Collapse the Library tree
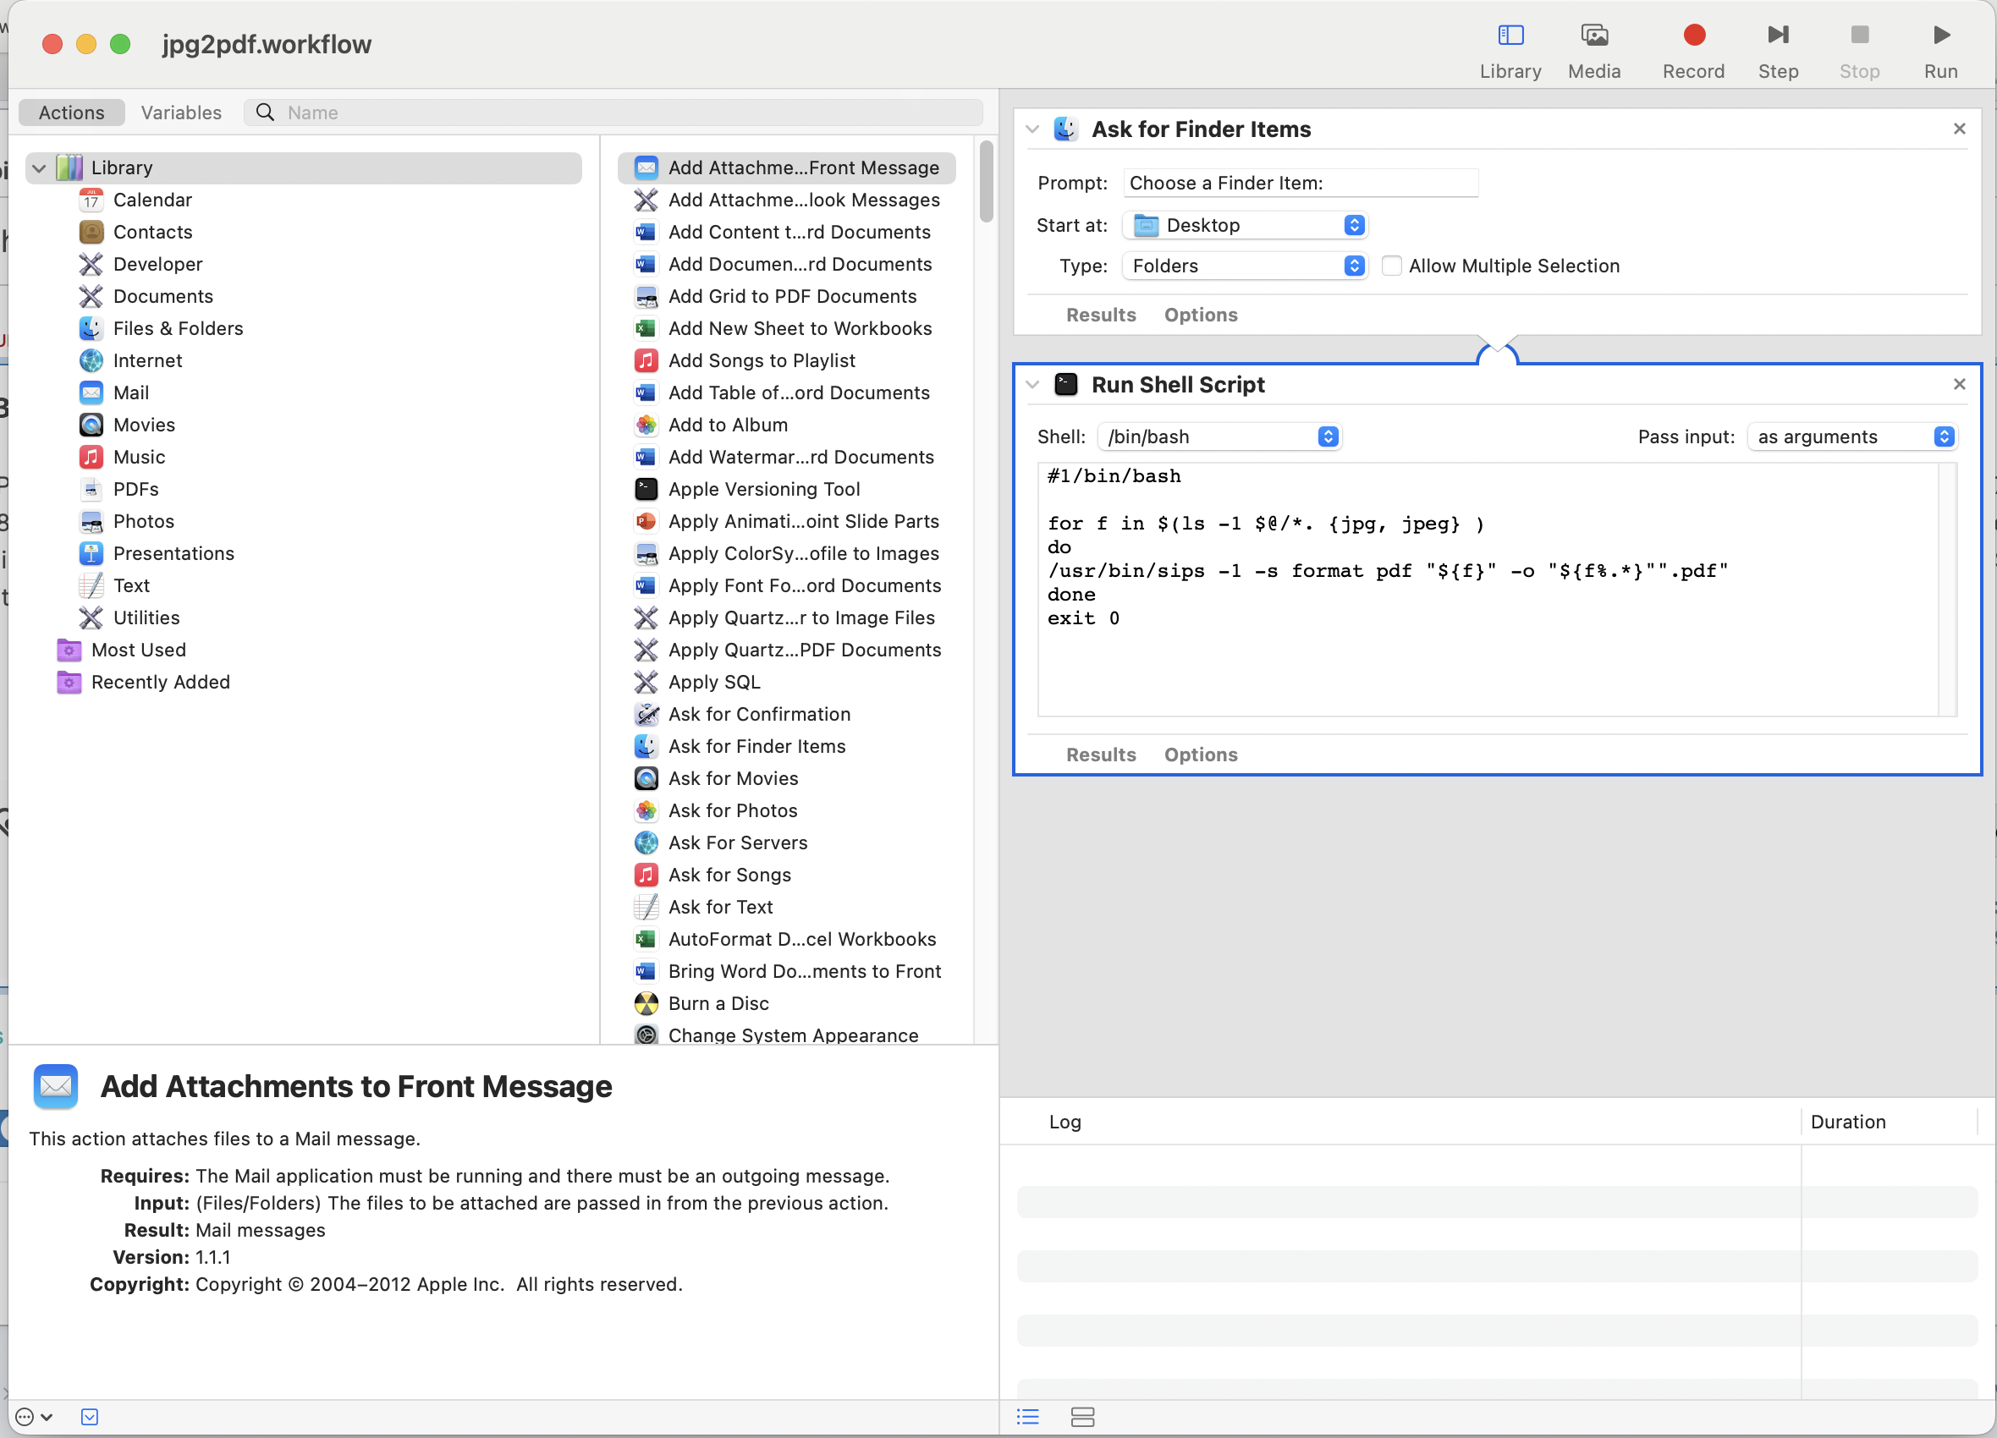 click(x=39, y=167)
